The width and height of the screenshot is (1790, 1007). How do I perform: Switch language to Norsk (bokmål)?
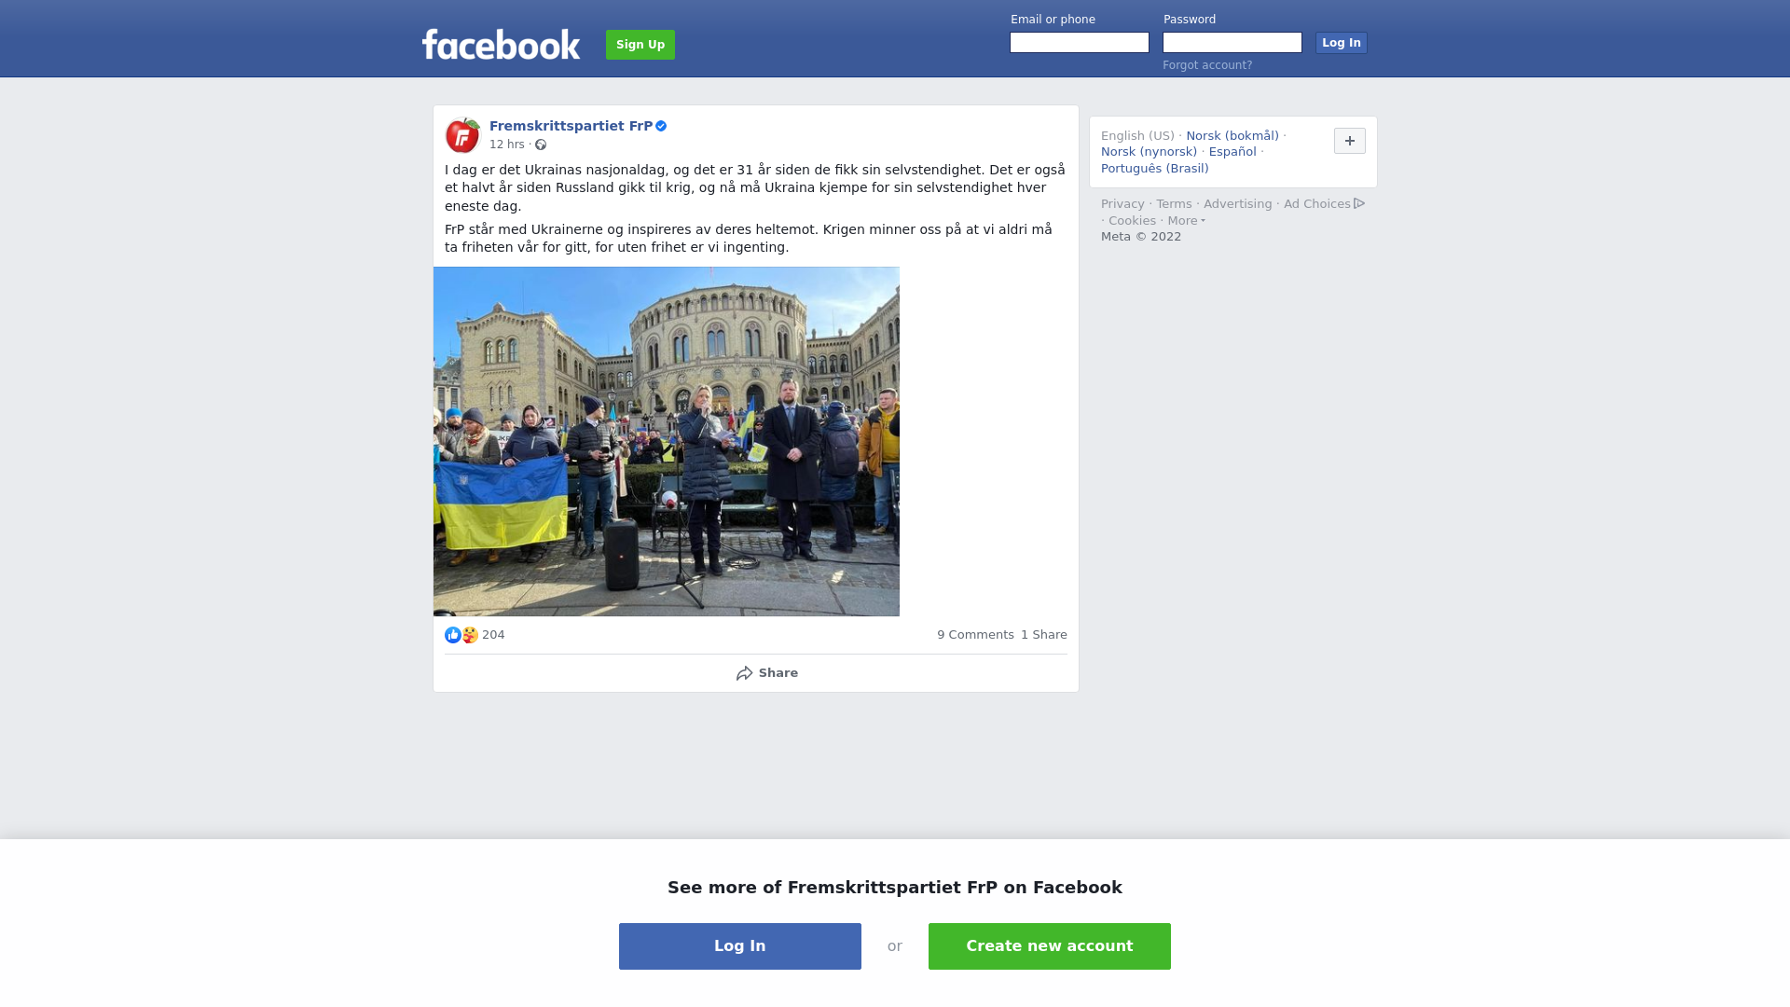point(1232,136)
